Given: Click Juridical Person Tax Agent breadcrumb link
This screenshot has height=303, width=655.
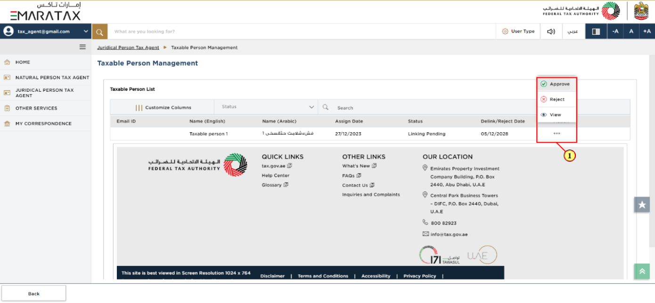Looking at the screenshot, I should 128,48.
